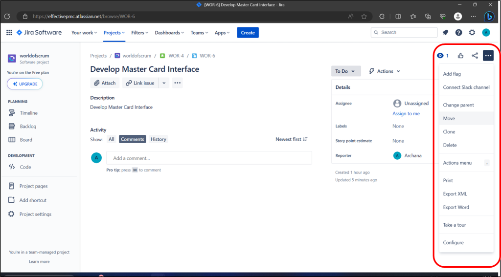The width and height of the screenshot is (501, 277).
Task: Open the To Do status dropdown
Action: click(x=346, y=71)
